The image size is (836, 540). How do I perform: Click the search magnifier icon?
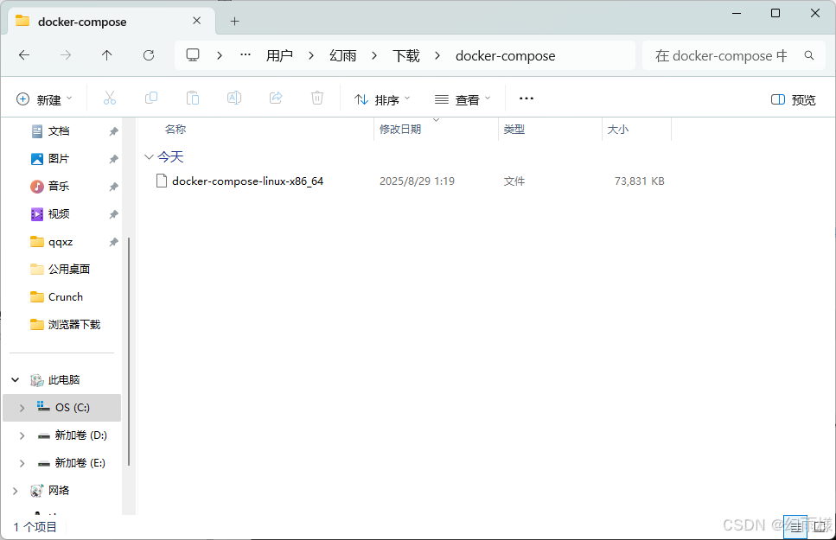[x=809, y=55]
